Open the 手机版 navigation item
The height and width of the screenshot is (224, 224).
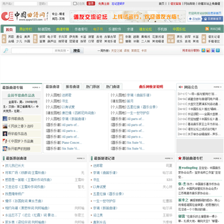pyautogui.click(x=162, y=29)
